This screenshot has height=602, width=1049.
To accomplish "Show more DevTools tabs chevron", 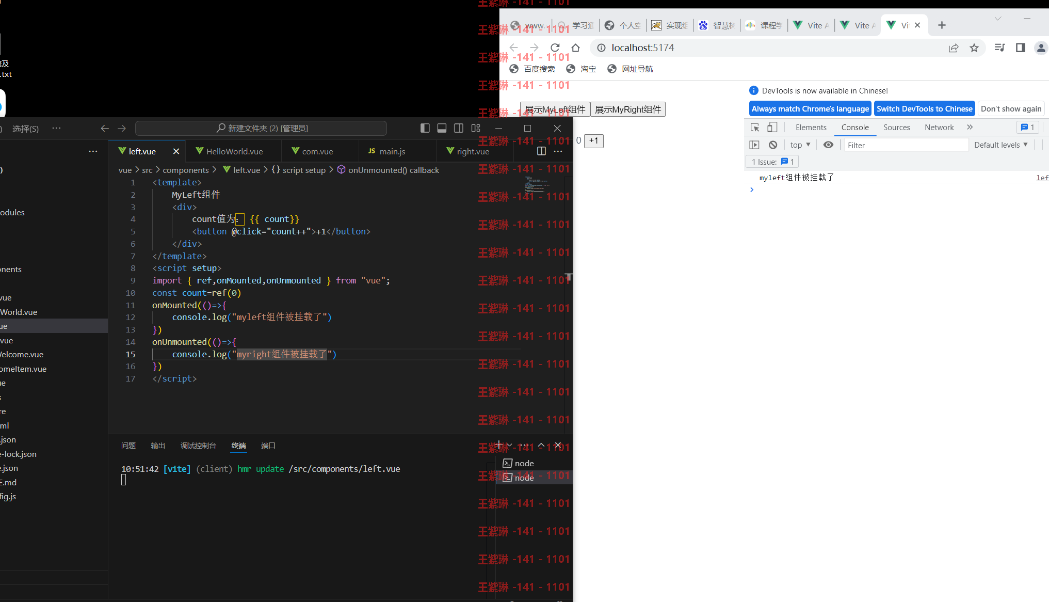I will [970, 128].
